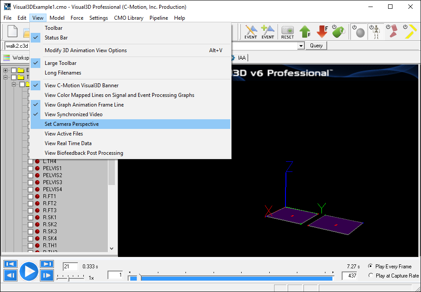This screenshot has width=421, height=292.
Task: Open the Pipeline menu
Action: click(158, 18)
